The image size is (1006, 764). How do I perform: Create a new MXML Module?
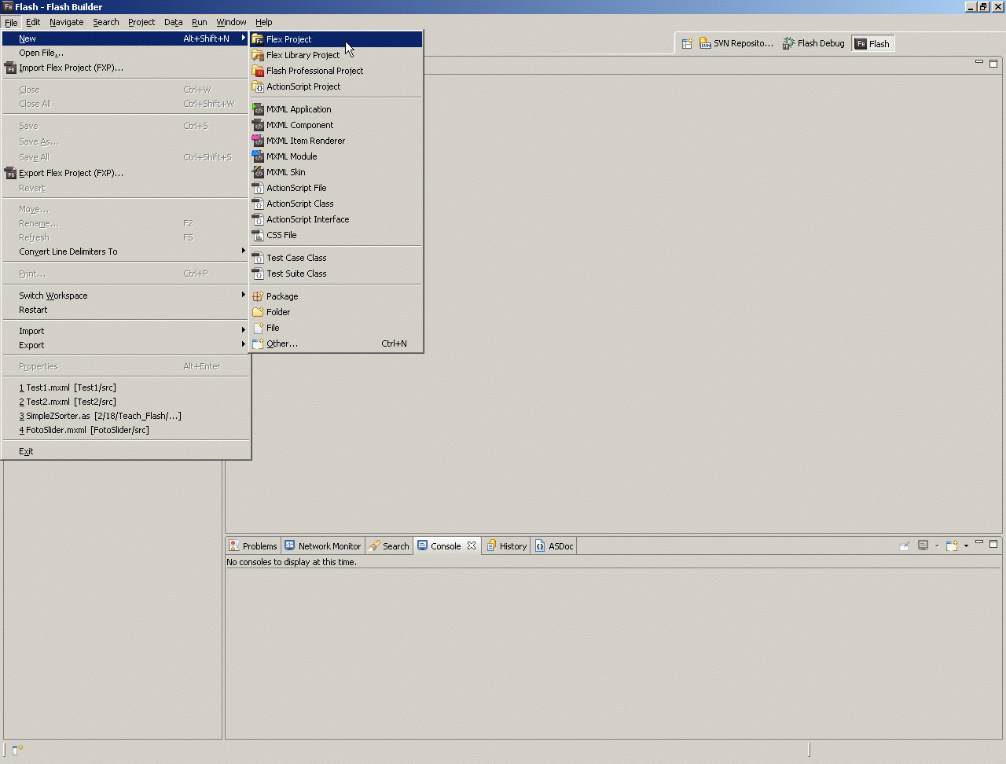tap(336, 156)
